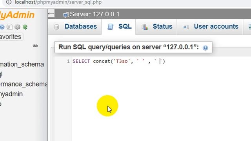Open the information_schema database
Image resolution: width=251 pixels, height=141 pixels.
click(22, 64)
